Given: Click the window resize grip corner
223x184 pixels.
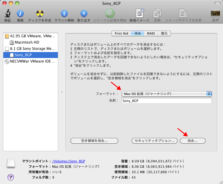Looking at the screenshot, I should [x=221, y=182].
